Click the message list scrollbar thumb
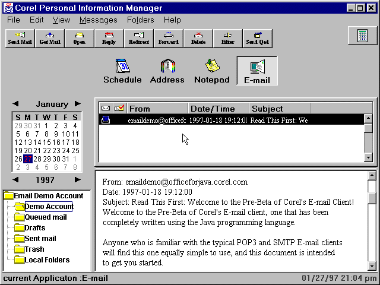This screenshot has width=380, height=285. (368, 128)
